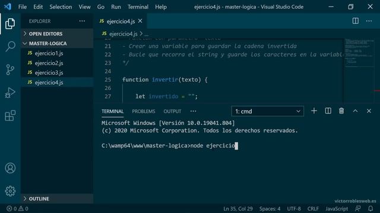The image size is (380, 213).
Task: Expand the Open Editors section
Action: point(57,34)
